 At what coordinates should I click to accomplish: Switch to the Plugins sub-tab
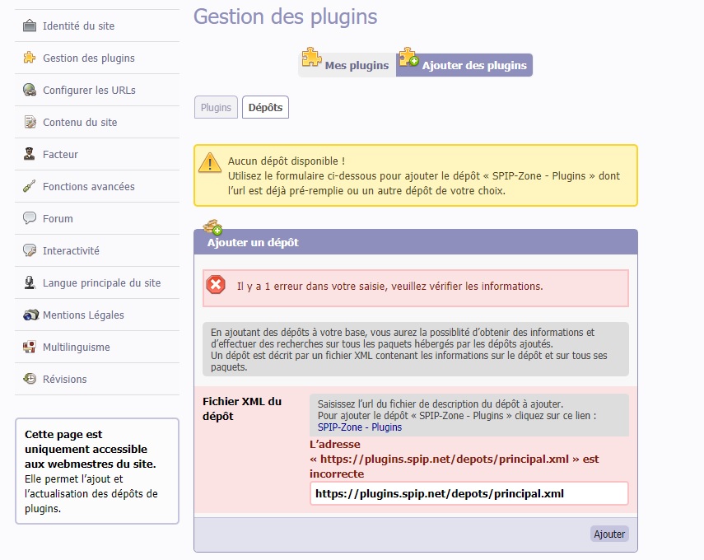216,107
